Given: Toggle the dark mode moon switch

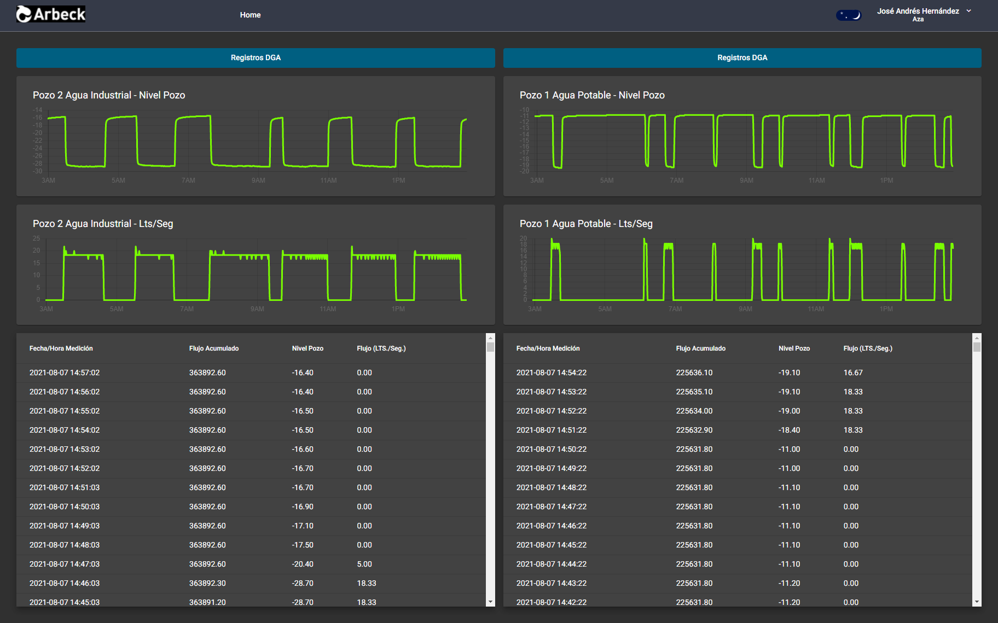Looking at the screenshot, I should pos(848,15).
